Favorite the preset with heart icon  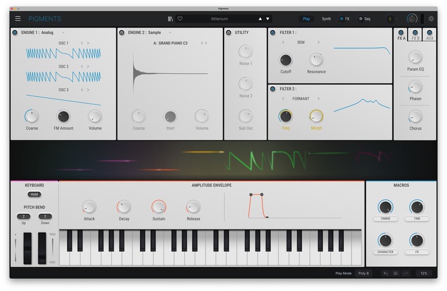click(180, 19)
